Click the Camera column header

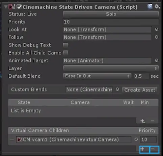click(x=80, y=103)
